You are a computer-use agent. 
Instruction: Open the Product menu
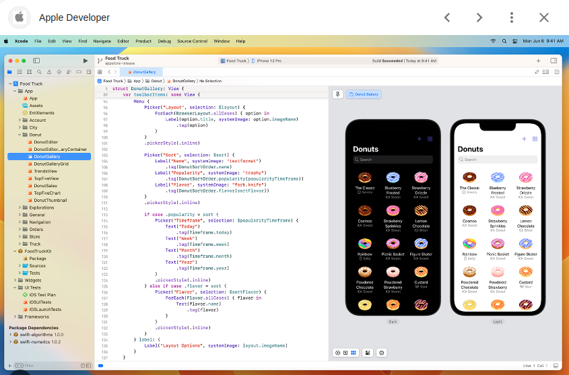[143, 41]
